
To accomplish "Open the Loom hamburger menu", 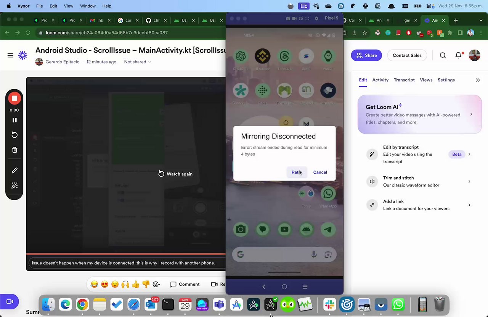I will point(10,55).
